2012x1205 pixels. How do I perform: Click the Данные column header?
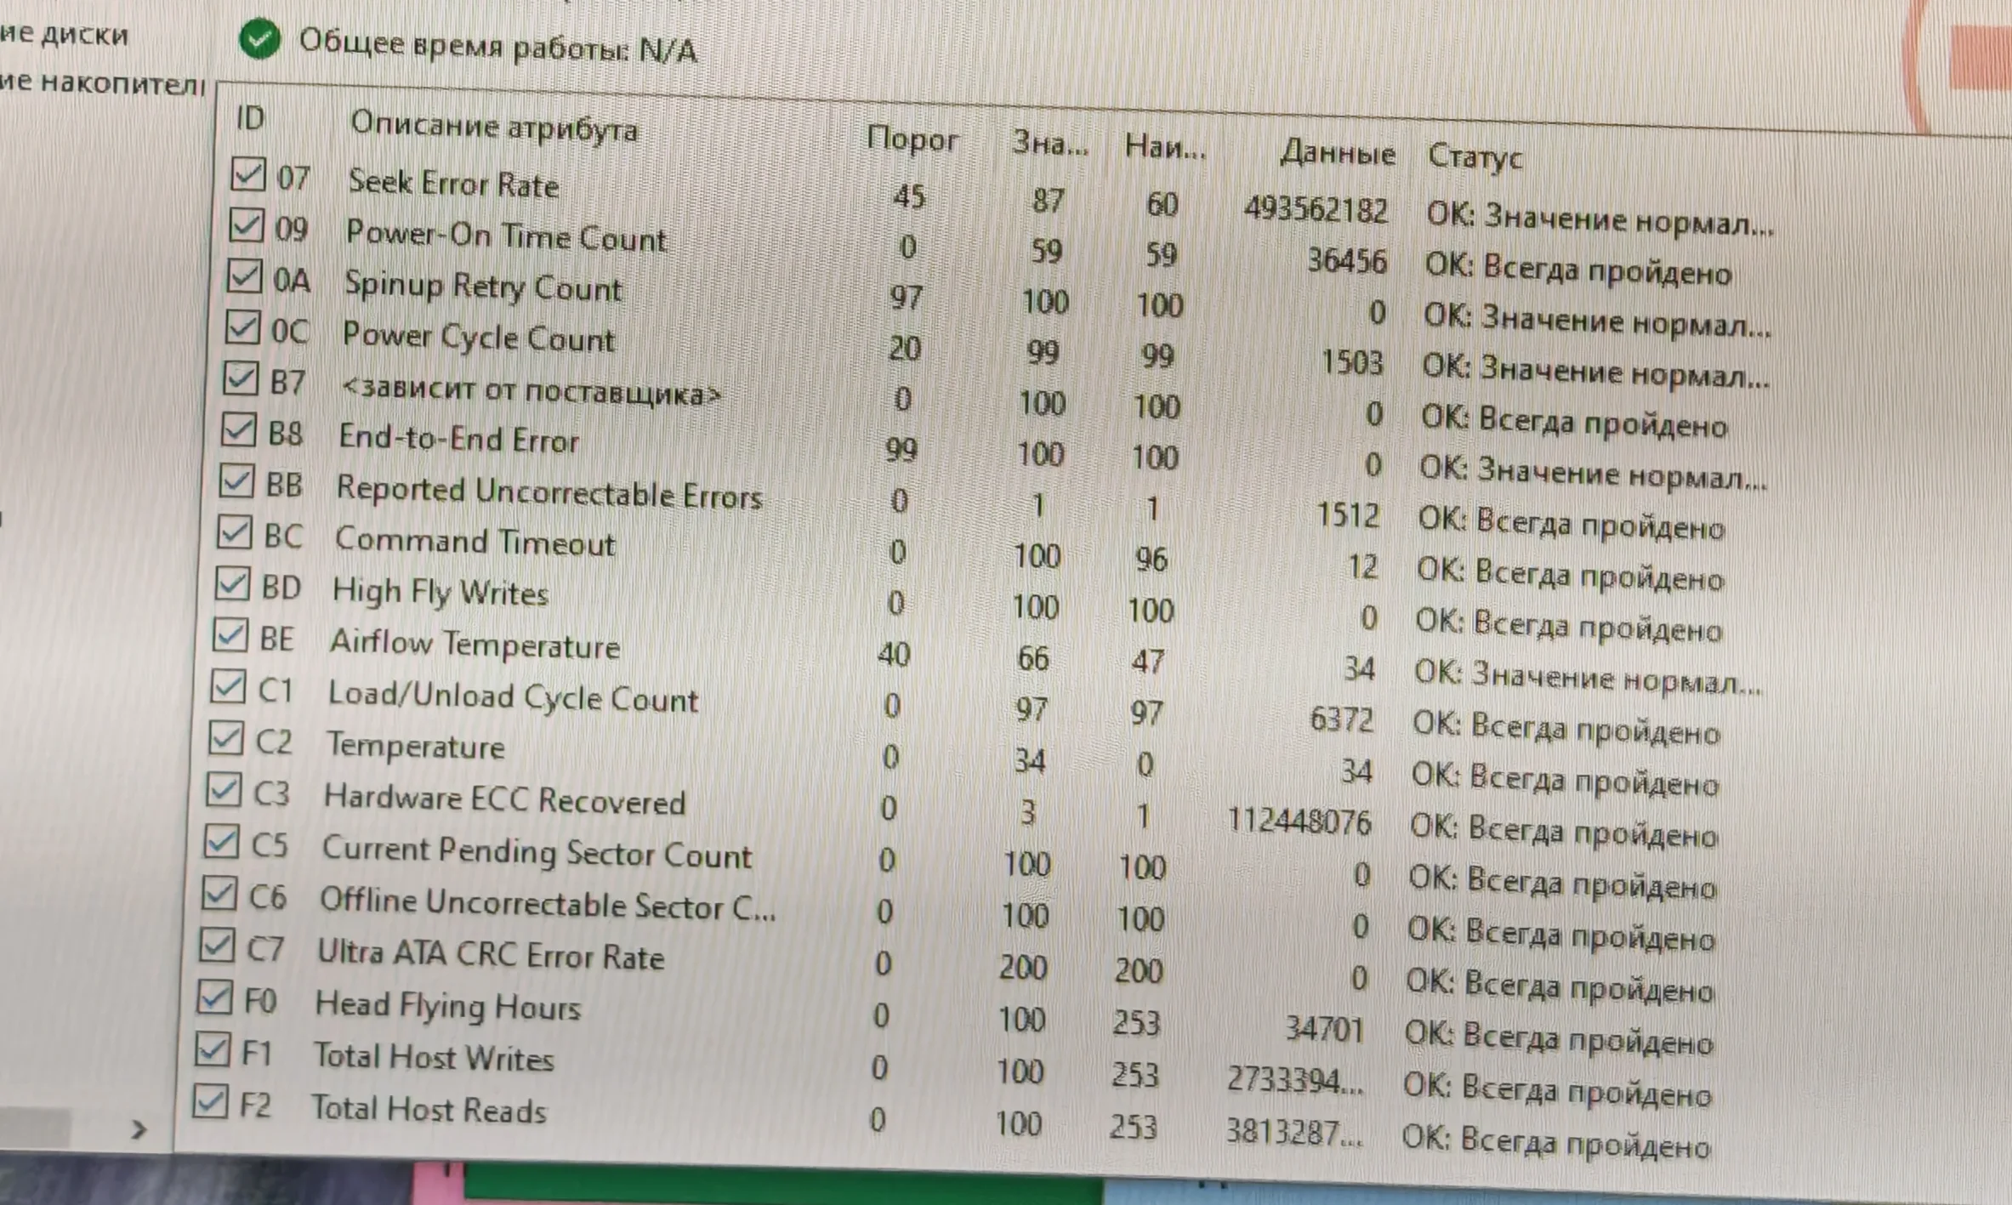pos(1337,153)
